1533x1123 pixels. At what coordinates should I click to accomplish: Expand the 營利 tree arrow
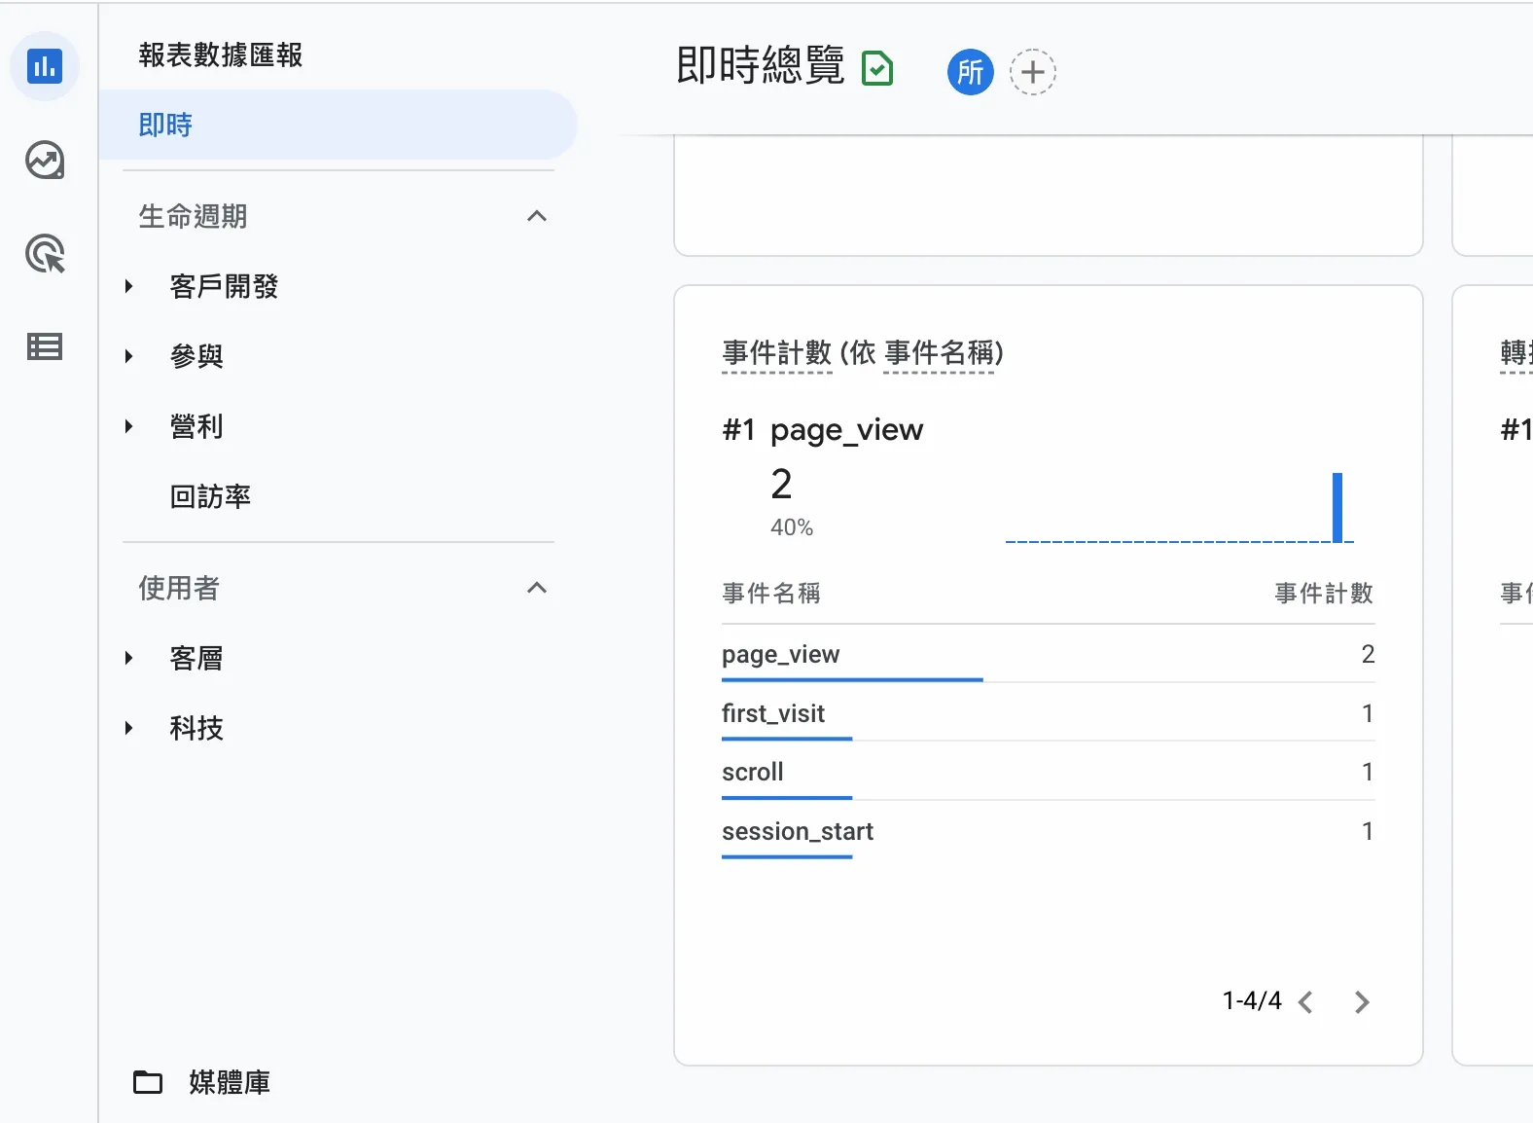click(128, 426)
